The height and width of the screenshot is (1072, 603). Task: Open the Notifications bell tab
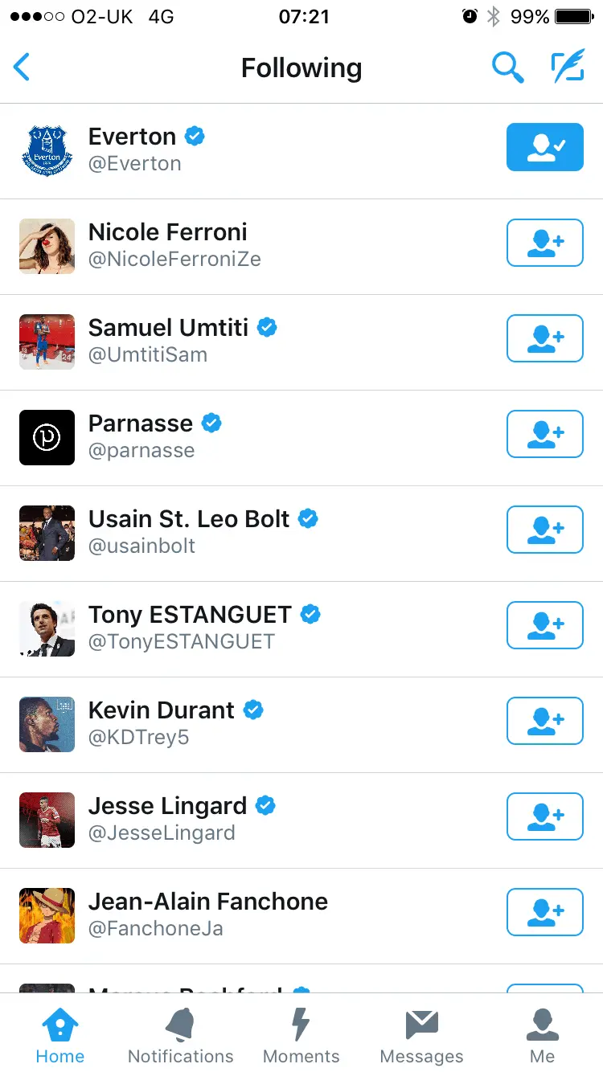coord(180,1036)
